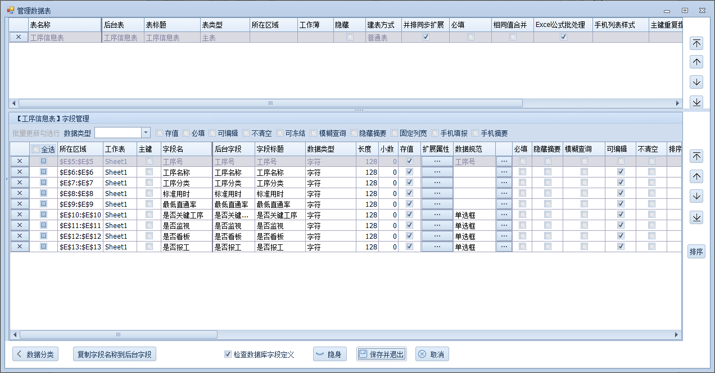715x373 pixels.
Task: Remove 工序信息表 table row with X
Action: tap(19, 37)
